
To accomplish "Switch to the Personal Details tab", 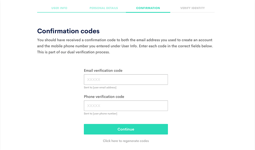I will [104, 8].
